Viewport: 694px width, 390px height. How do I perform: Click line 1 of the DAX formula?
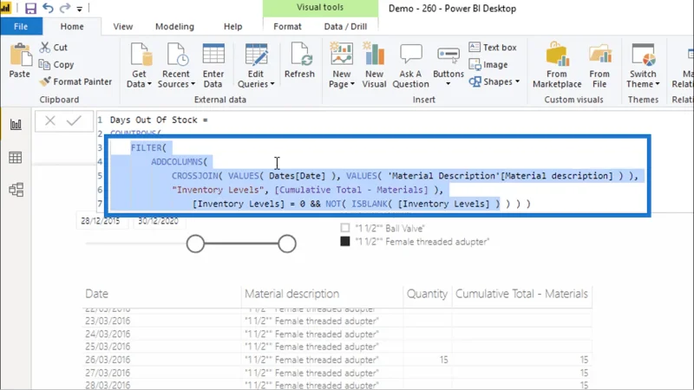[x=159, y=120]
